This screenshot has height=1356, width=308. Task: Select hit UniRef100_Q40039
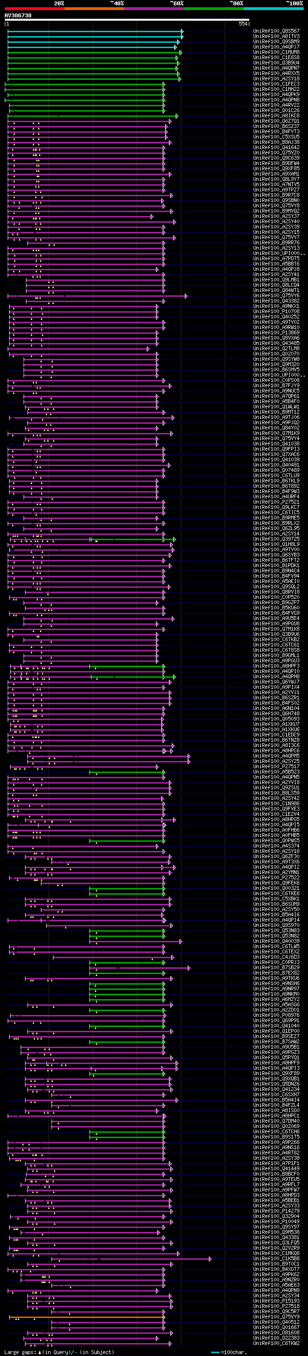pos(276,941)
